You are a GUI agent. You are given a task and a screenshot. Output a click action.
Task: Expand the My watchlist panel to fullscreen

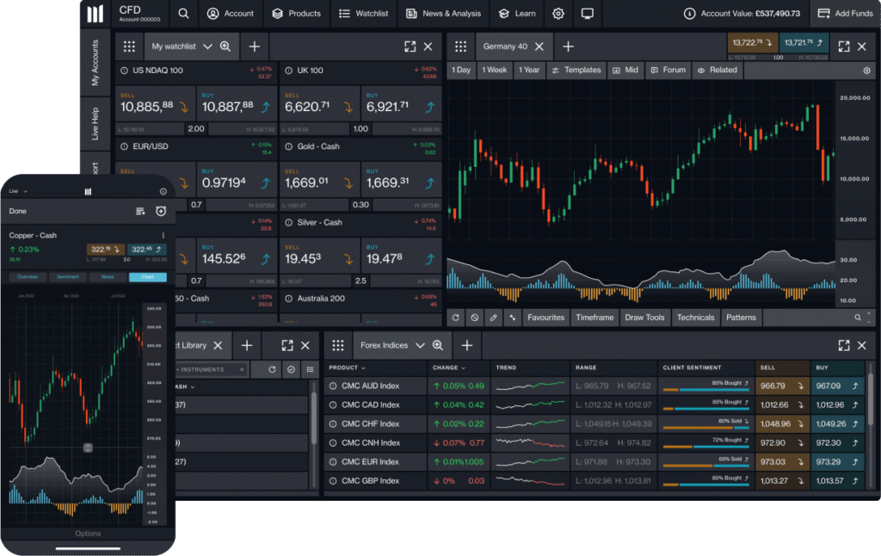pos(410,46)
